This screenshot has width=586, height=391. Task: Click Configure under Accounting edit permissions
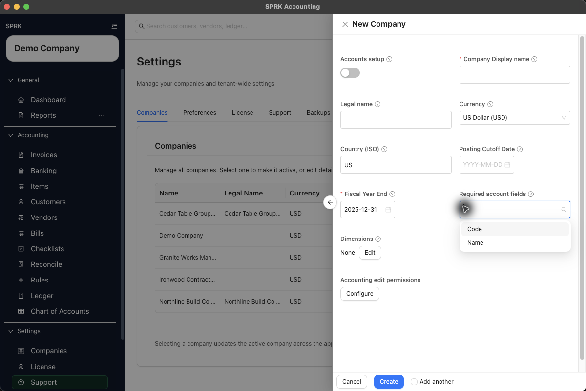pyautogui.click(x=360, y=294)
